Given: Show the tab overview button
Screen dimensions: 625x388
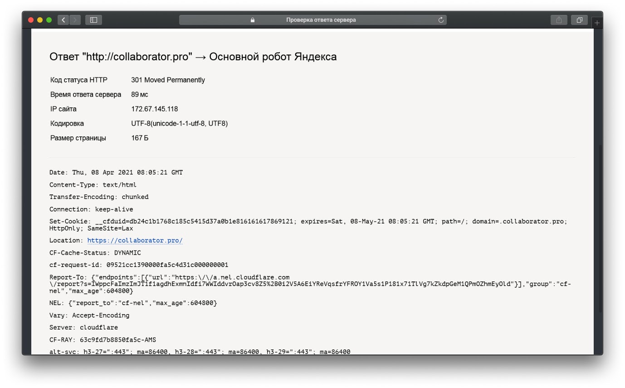Looking at the screenshot, I should pyautogui.click(x=579, y=20).
